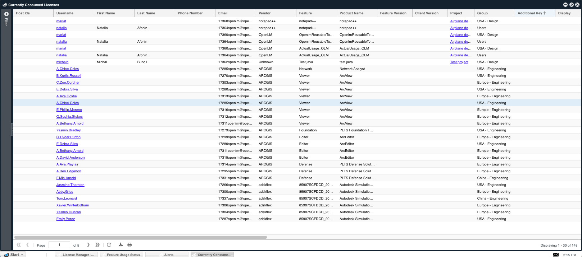Download the license list export

pyautogui.click(x=121, y=245)
